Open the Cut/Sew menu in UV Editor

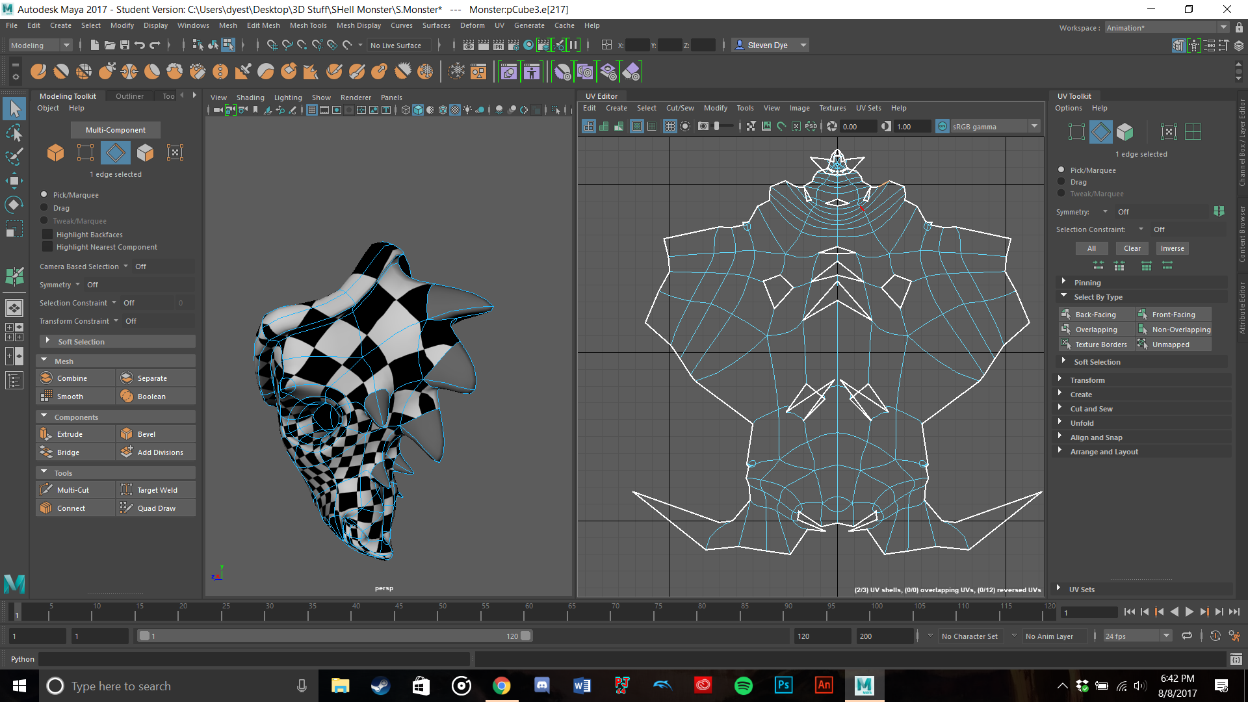point(680,108)
